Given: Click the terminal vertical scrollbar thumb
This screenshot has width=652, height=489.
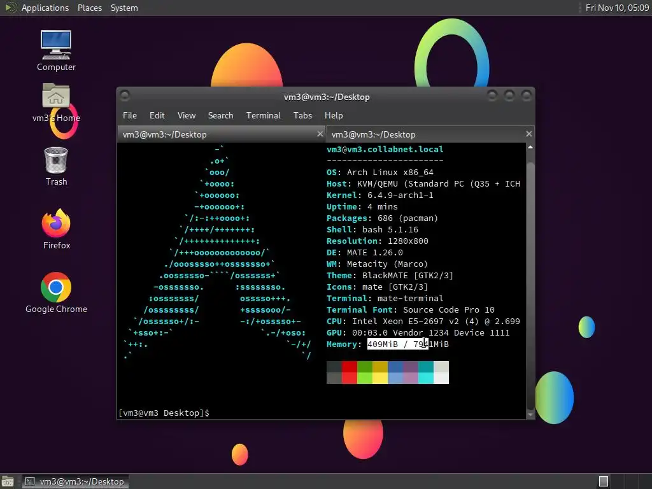Looking at the screenshot, I should (x=530, y=285).
